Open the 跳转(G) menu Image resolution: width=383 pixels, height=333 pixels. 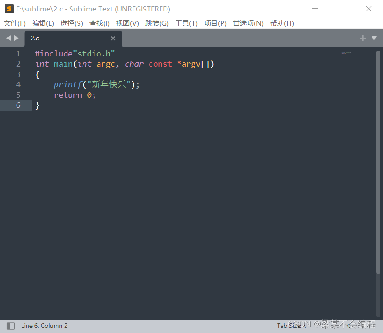pos(157,23)
